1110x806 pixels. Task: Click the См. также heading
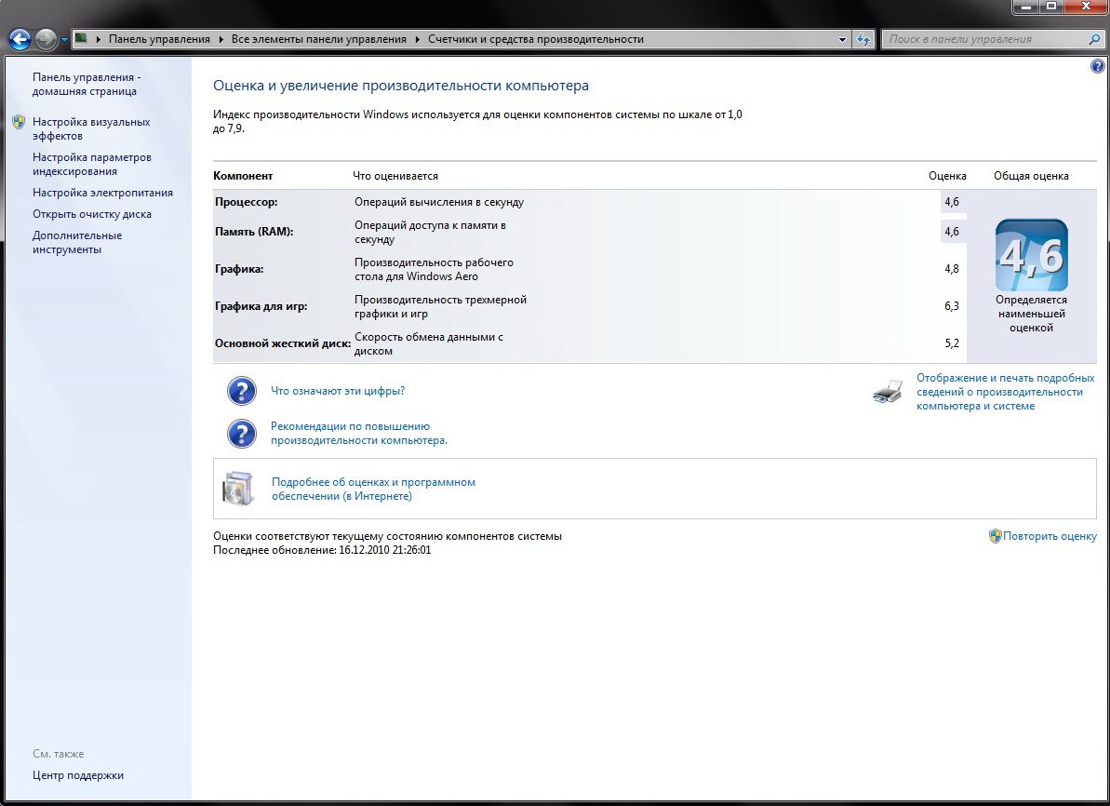(x=58, y=754)
